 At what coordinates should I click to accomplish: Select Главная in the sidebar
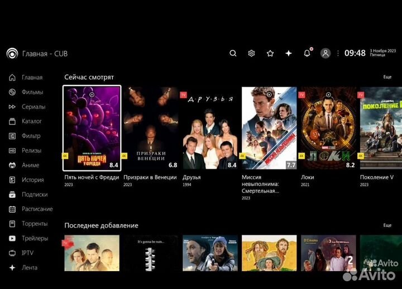pyautogui.click(x=32, y=78)
